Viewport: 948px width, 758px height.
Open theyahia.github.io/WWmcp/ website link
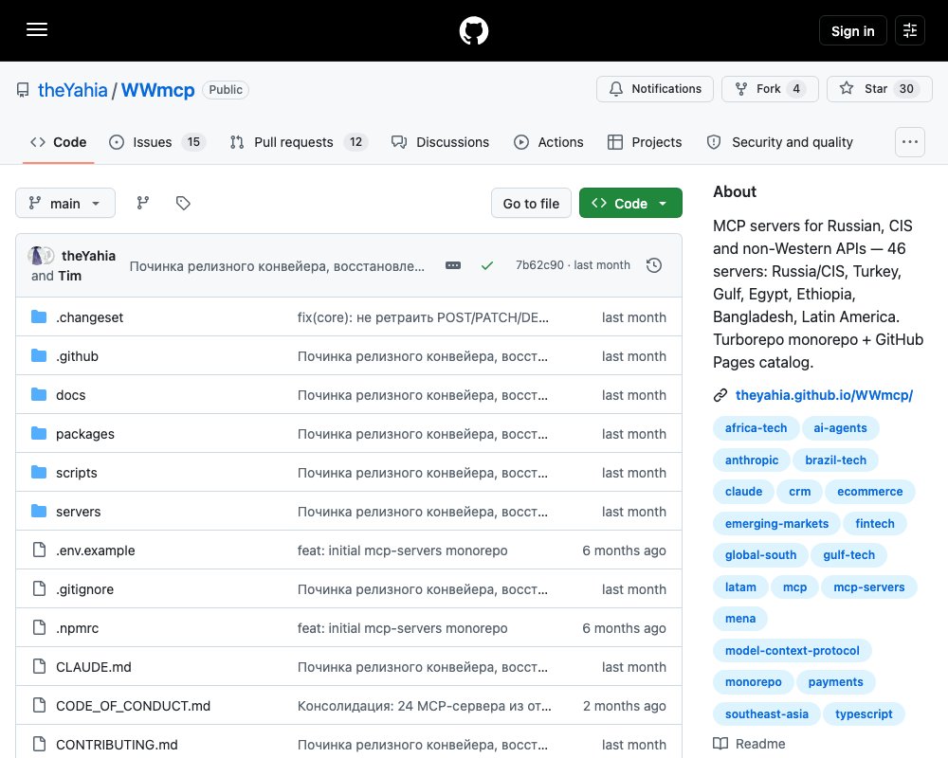pyautogui.click(x=824, y=395)
